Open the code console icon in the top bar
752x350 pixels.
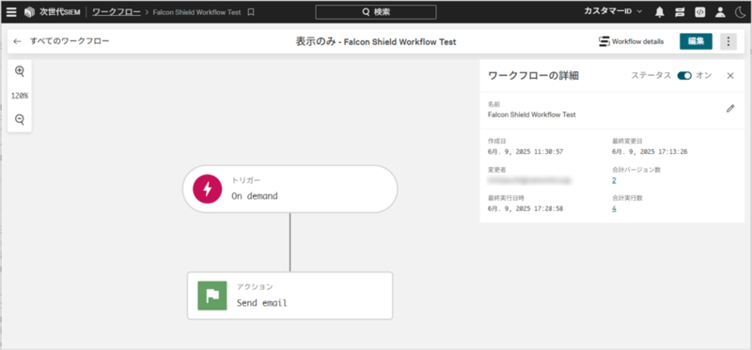(700, 12)
